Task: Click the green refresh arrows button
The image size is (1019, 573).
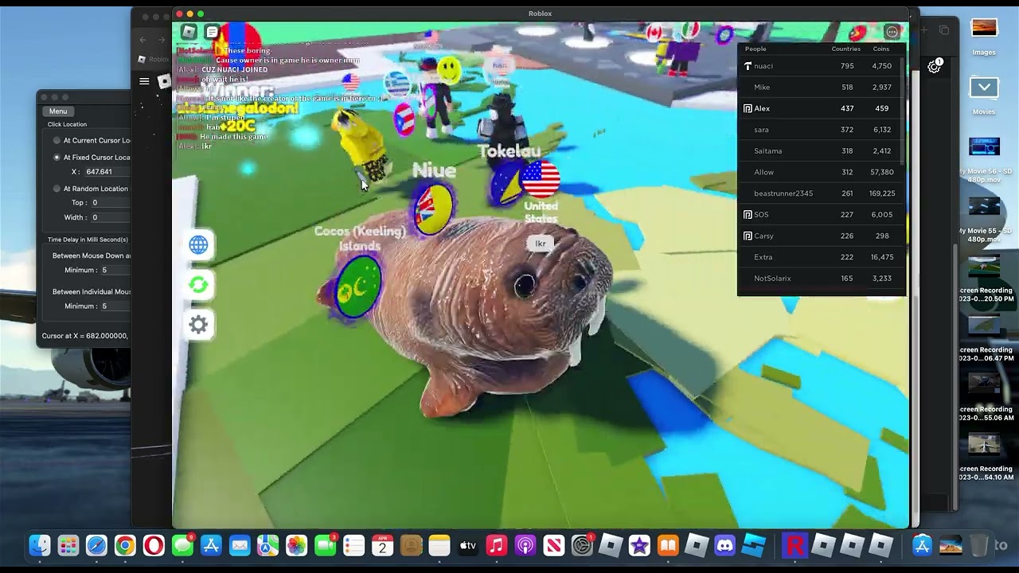Action: (x=198, y=285)
